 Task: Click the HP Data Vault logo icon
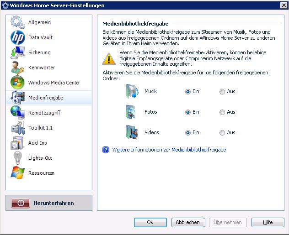tap(17, 37)
